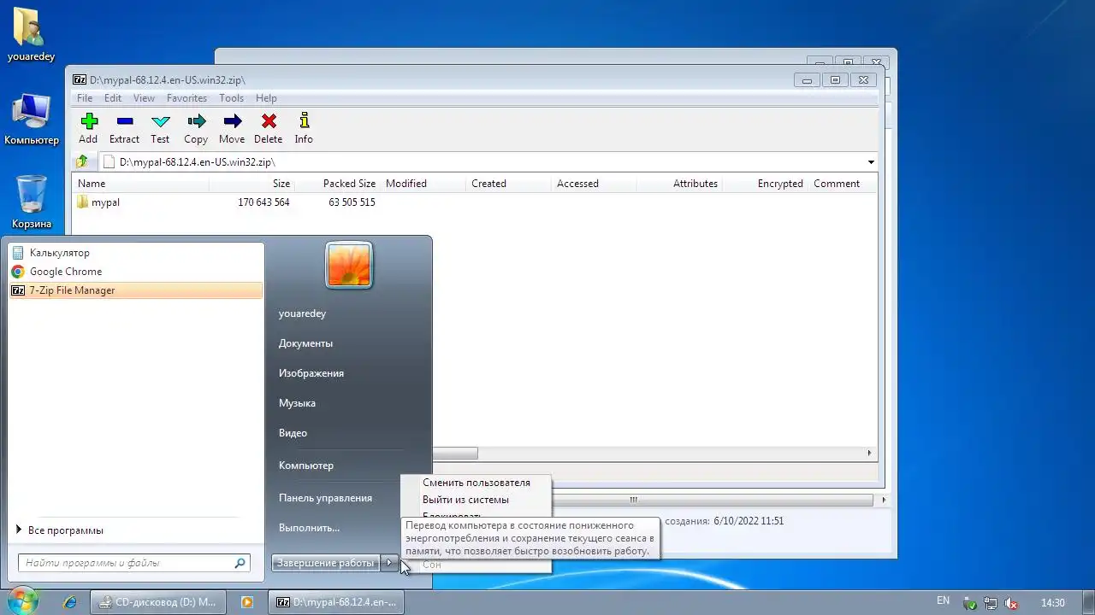This screenshot has width=1095, height=615.
Task: Sort by Attributes column header
Action: click(680, 184)
